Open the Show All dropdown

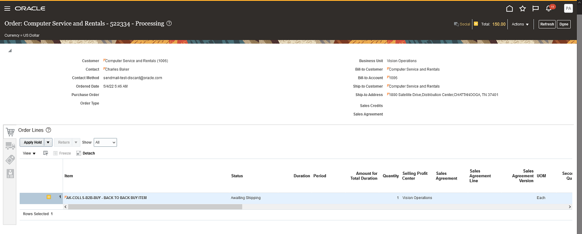pyautogui.click(x=105, y=142)
